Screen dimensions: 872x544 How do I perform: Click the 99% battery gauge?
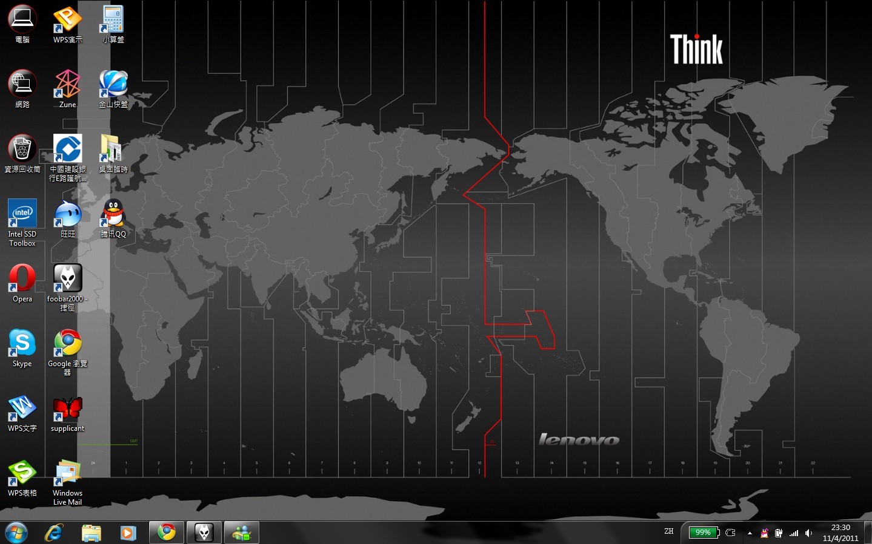pos(703,533)
